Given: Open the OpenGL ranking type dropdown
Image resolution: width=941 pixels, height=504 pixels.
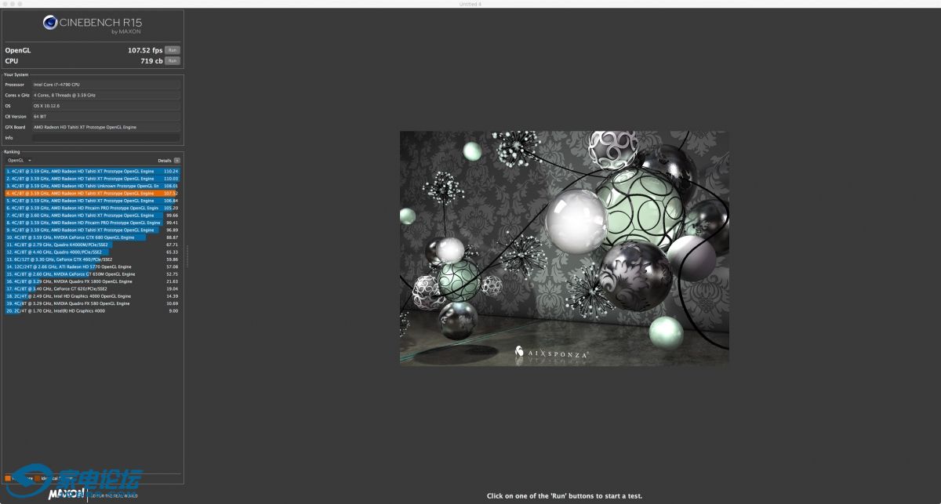Looking at the screenshot, I should (19, 160).
